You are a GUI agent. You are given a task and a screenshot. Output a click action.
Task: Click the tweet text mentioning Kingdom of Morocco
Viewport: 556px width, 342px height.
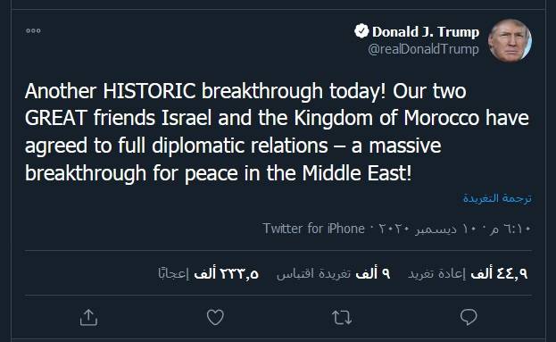277,131
